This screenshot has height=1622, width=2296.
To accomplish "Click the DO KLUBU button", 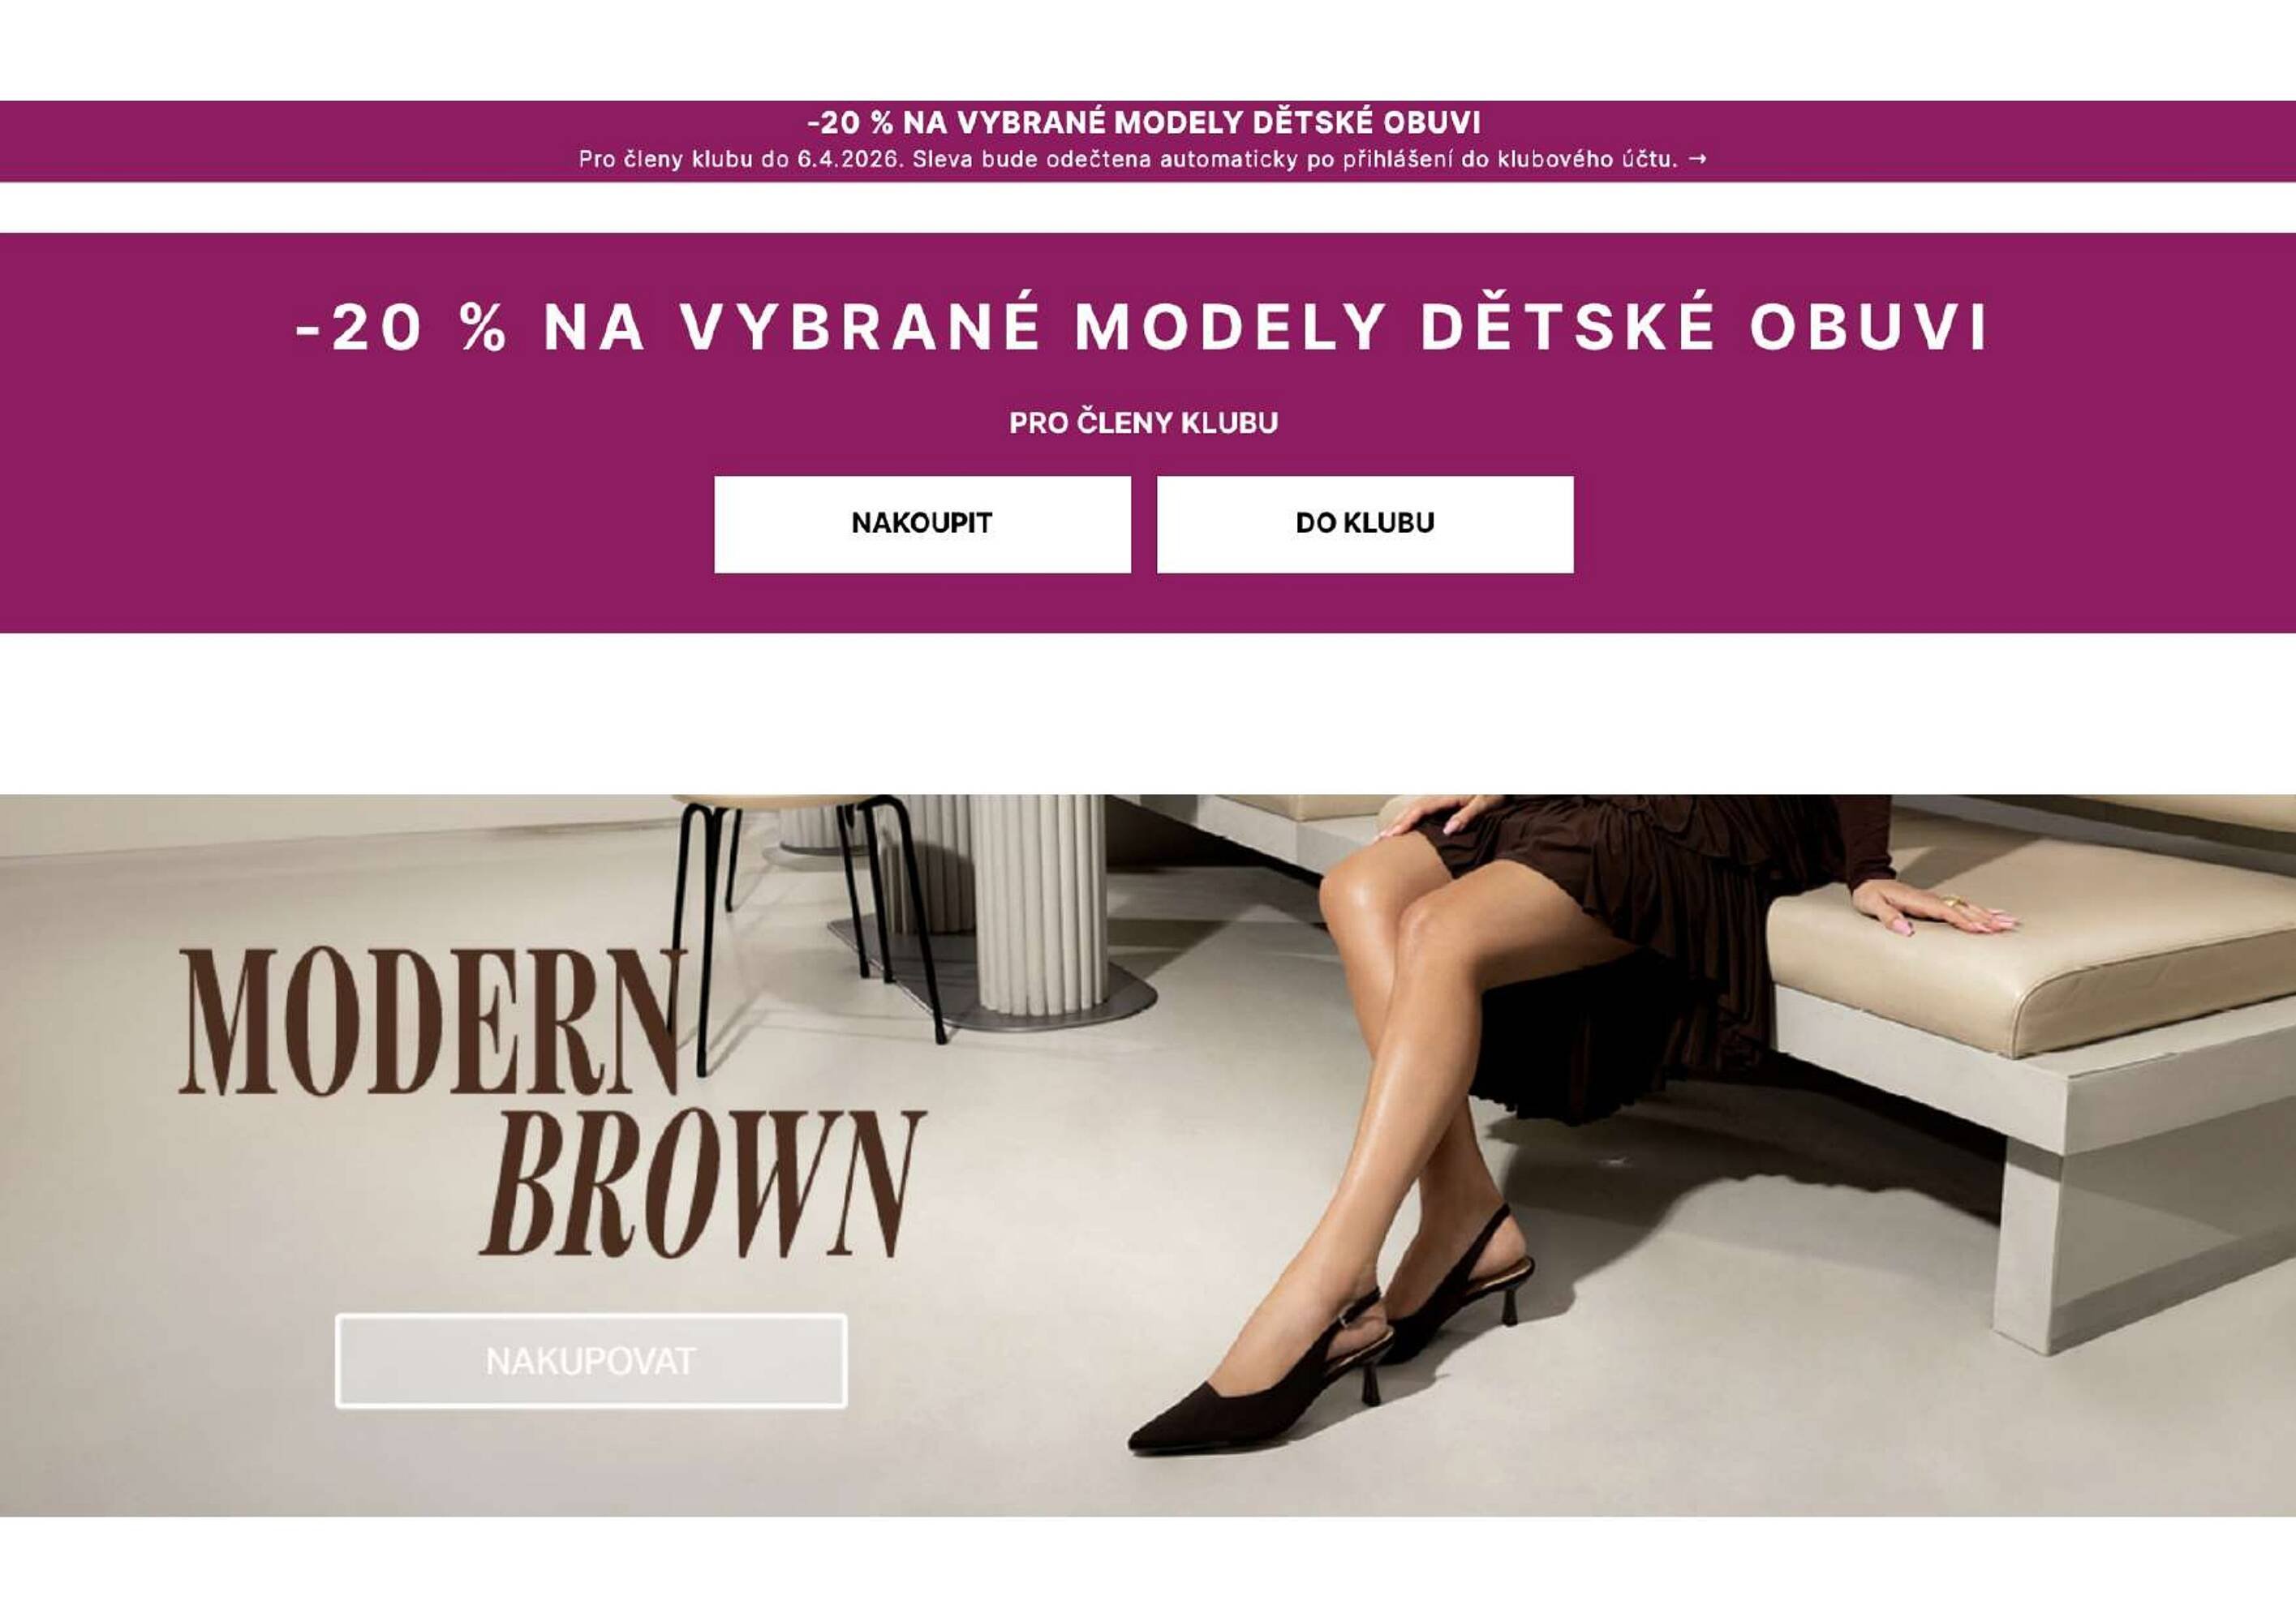I will click(x=1365, y=524).
